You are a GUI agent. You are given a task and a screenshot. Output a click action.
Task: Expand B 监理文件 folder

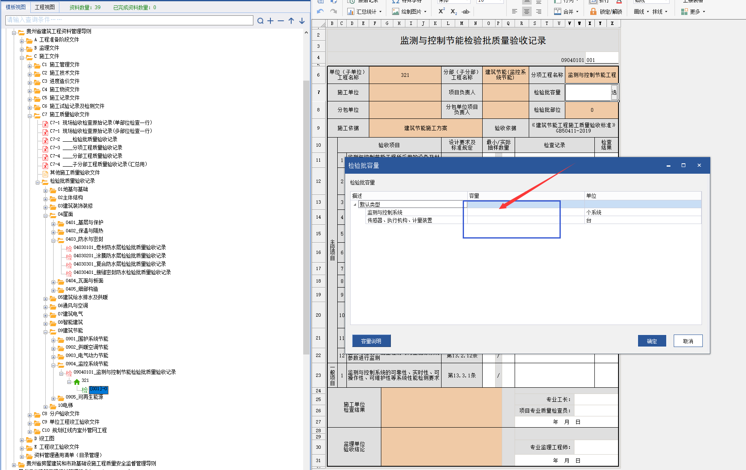pyautogui.click(x=22, y=49)
